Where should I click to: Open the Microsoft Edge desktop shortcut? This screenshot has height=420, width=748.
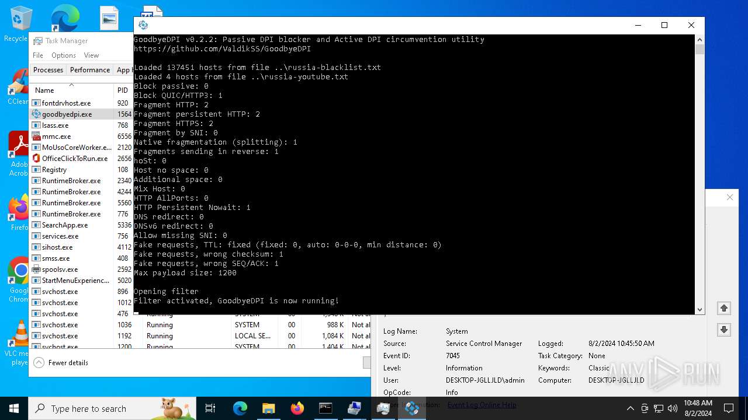coord(64,17)
